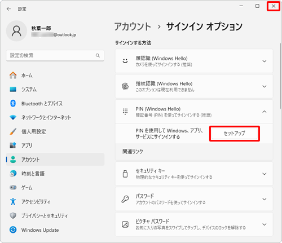This screenshot has width=282, height=243.
Task: Click the PIN keypad dots icon
Action: click(125, 112)
